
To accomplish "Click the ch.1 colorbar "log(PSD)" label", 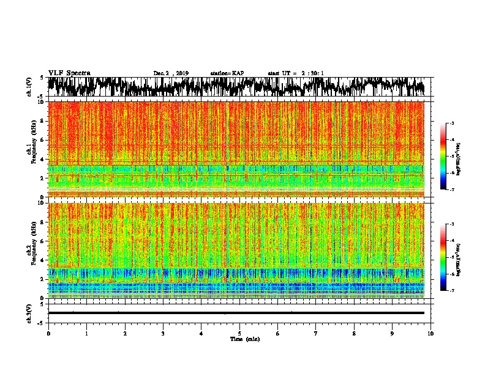I will point(458,159).
